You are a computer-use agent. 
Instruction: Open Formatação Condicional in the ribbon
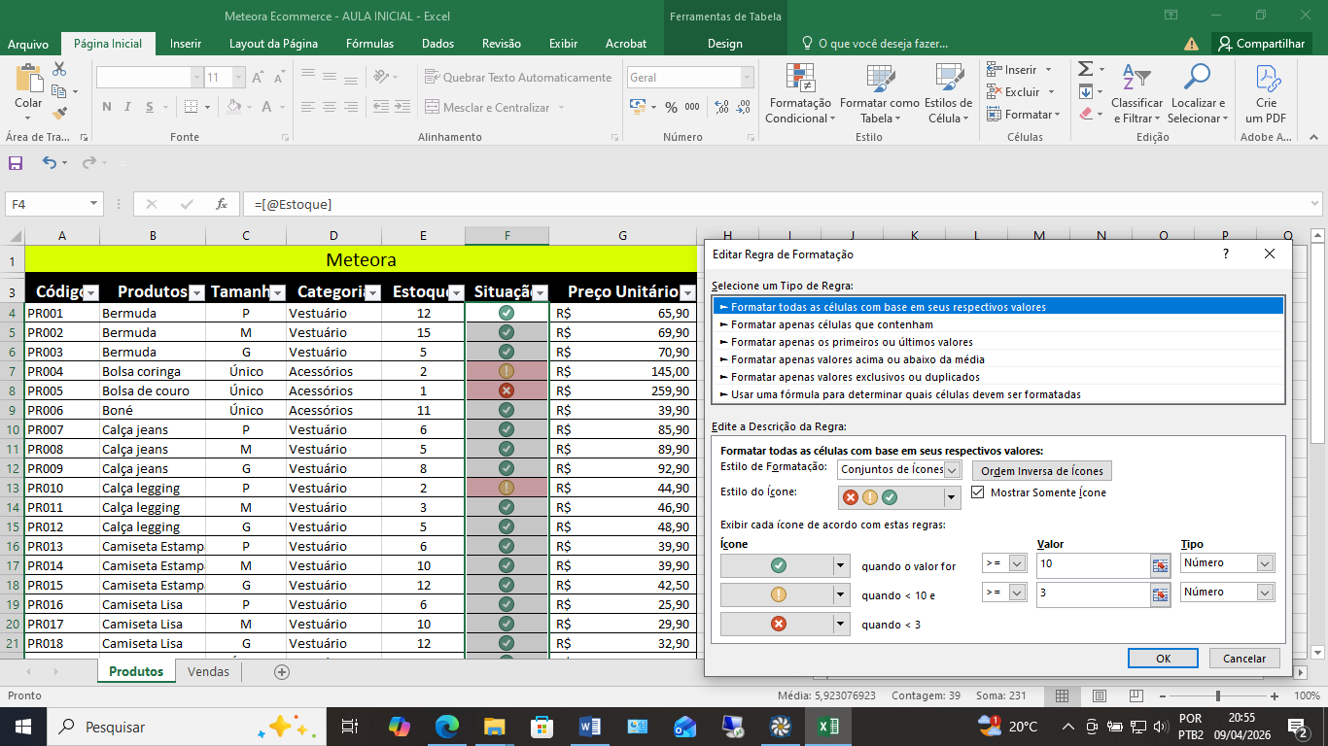798,94
